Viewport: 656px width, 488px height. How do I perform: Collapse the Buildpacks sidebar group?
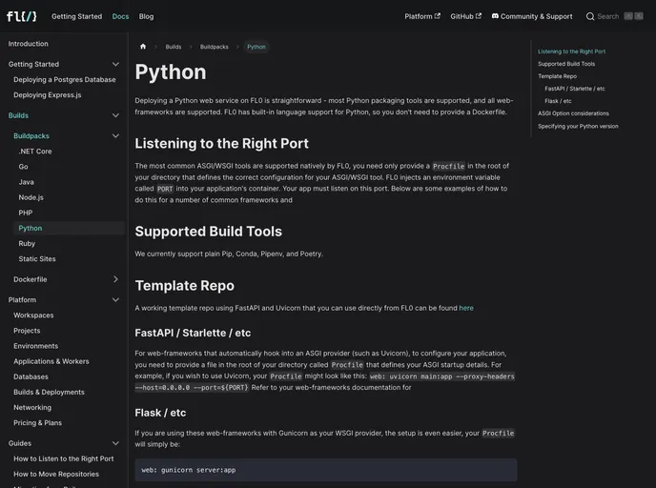click(x=115, y=136)
